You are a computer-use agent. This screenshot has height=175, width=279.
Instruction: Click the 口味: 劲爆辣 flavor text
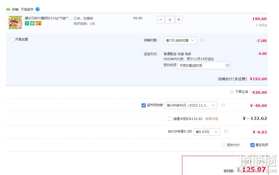click(83, 18)
